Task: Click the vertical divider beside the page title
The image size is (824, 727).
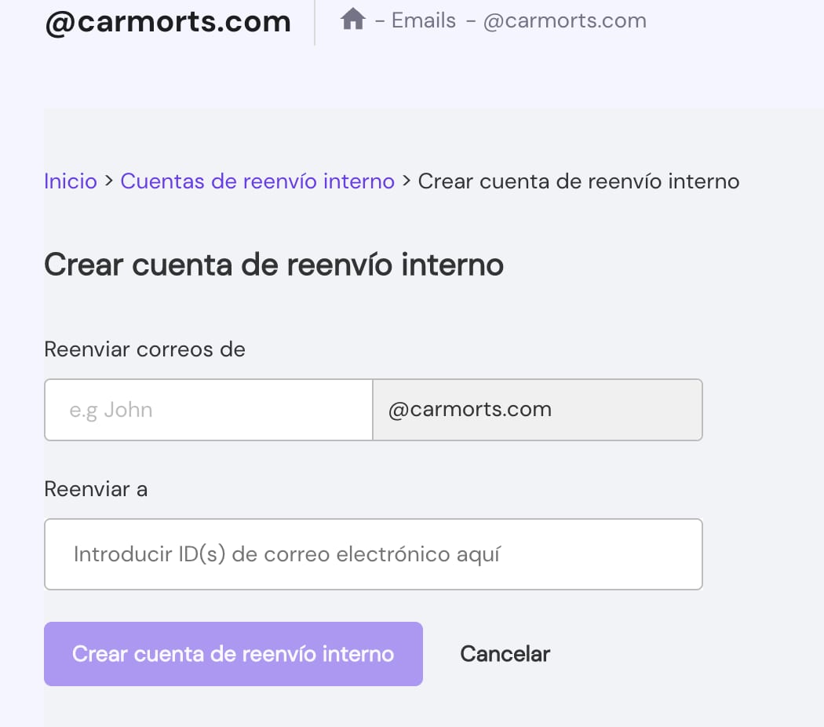Action: pyautogui.click(x=315, y=22)
